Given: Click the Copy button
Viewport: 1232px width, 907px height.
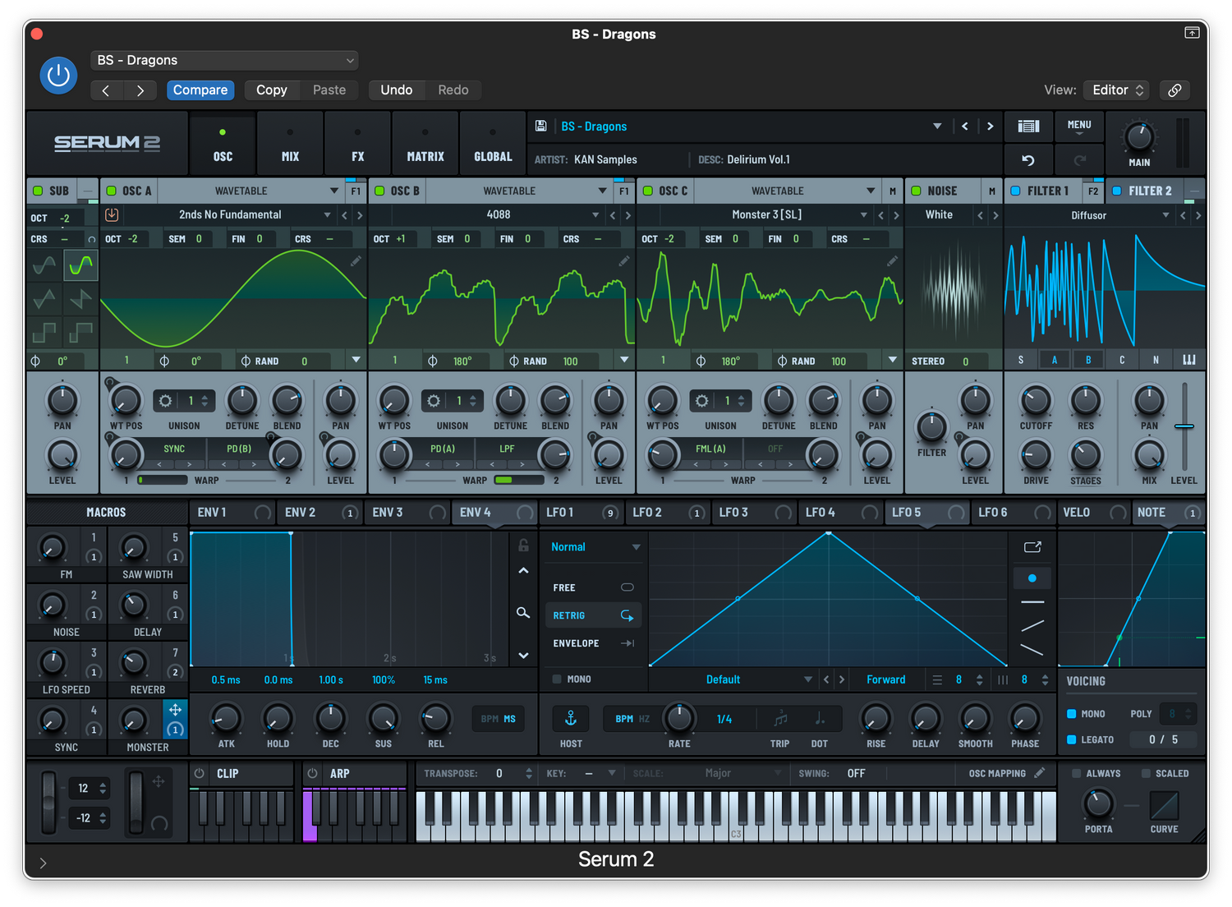Looking at the screenshot, I should coord(272,90).
